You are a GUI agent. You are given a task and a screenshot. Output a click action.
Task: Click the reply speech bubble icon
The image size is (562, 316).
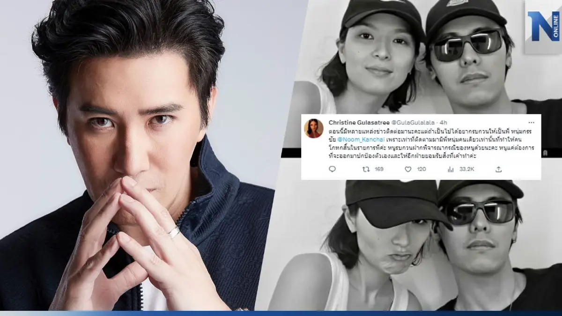(332, 169)
